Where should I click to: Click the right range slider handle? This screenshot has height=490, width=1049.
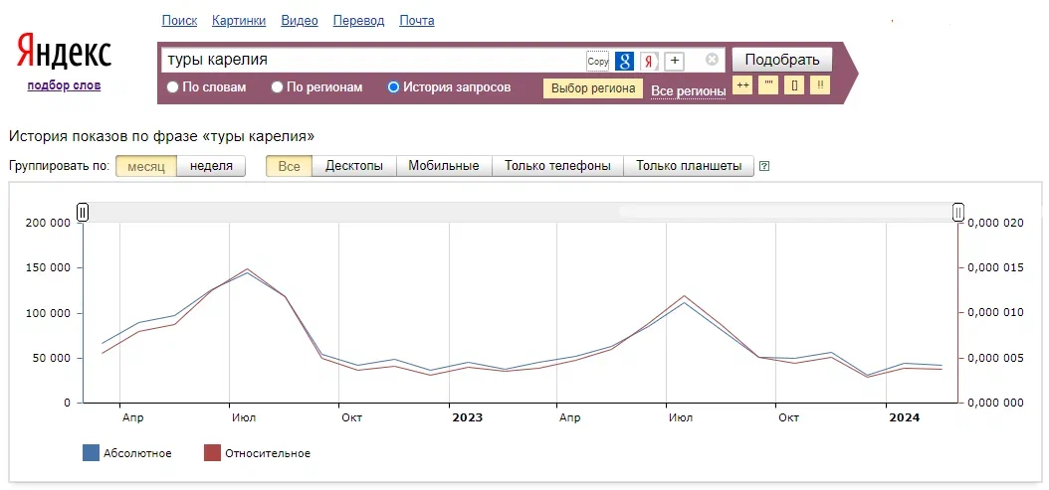click(958, 213)
